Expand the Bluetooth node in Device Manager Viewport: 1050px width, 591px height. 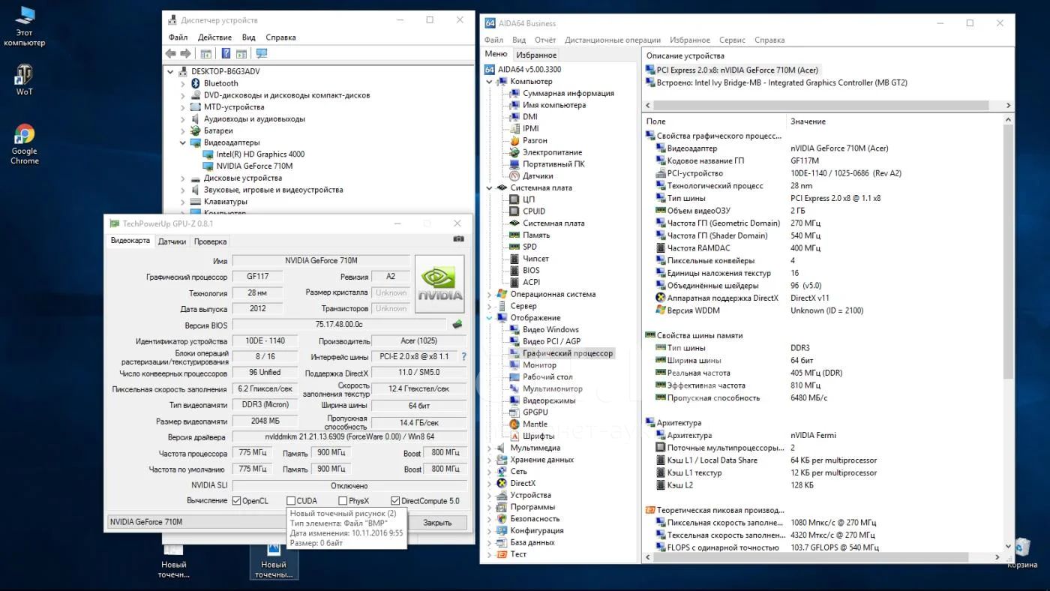click(x=182, y=84)
